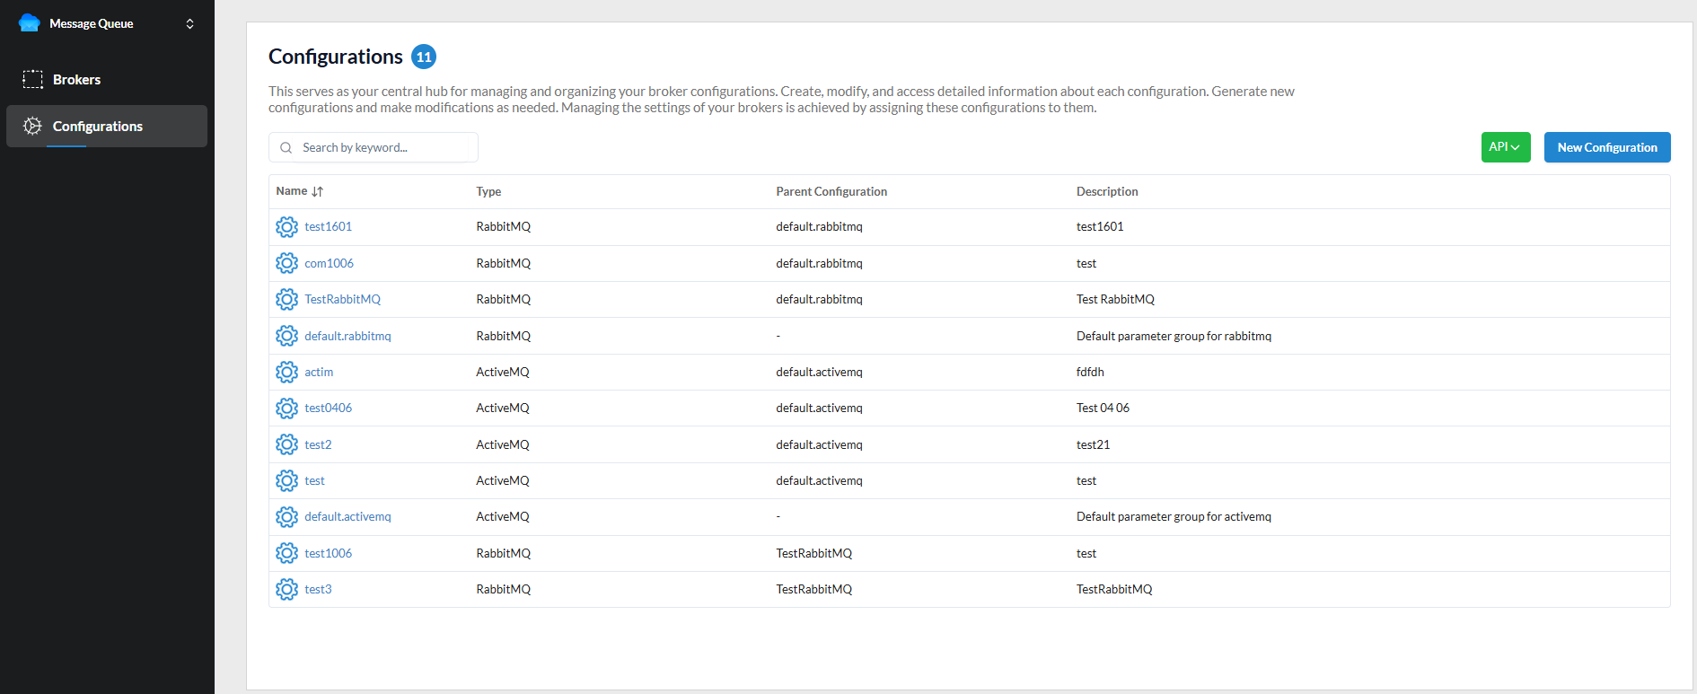Click the gear icon beside default.rabbitmq
Screen dimensions: 1697x694
point(286,336)
